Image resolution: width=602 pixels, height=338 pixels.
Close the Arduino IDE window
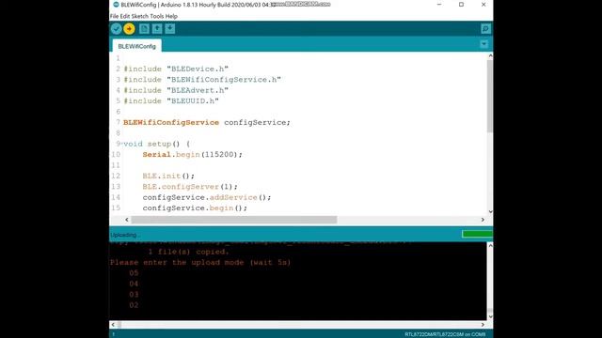pos(483,5)
